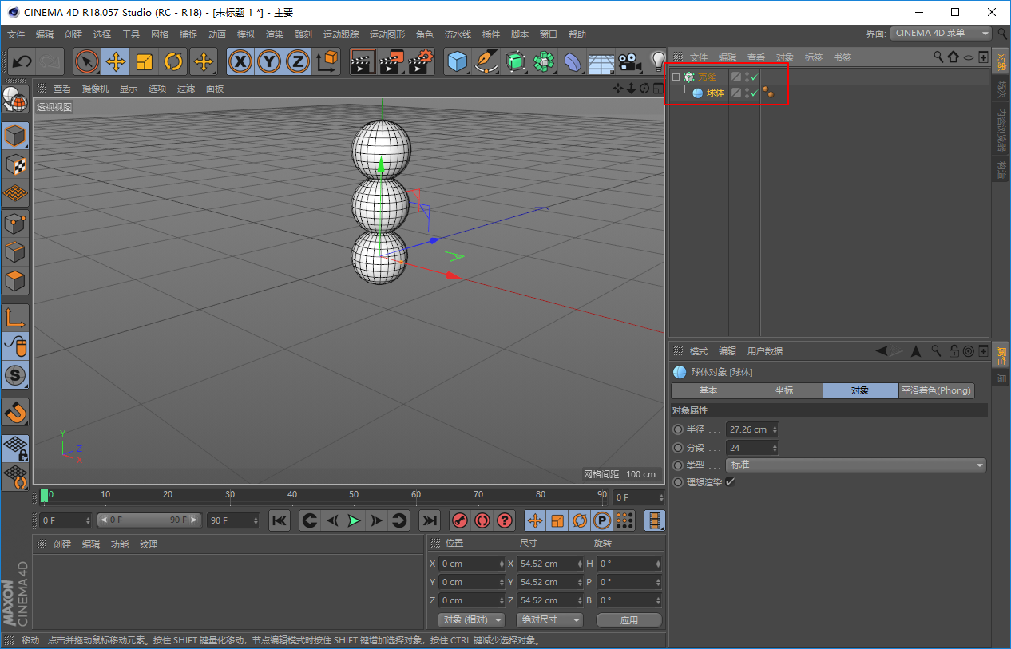Click the 应用 apply button
The width and height of the screenshot is (1011, 649).
point(629,619)
